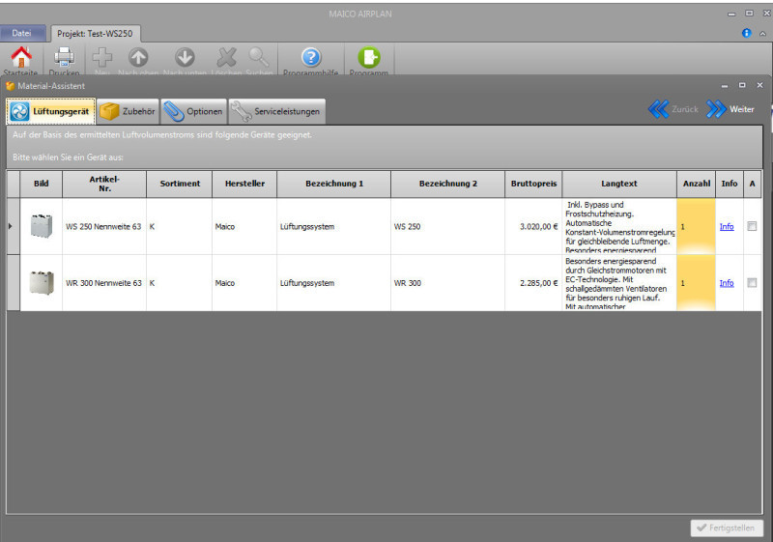Select the row header of WS 250 row
Image resolution: width=773 pixels, height=542 pixels.
pyautogui.click(x=14, y=226)
